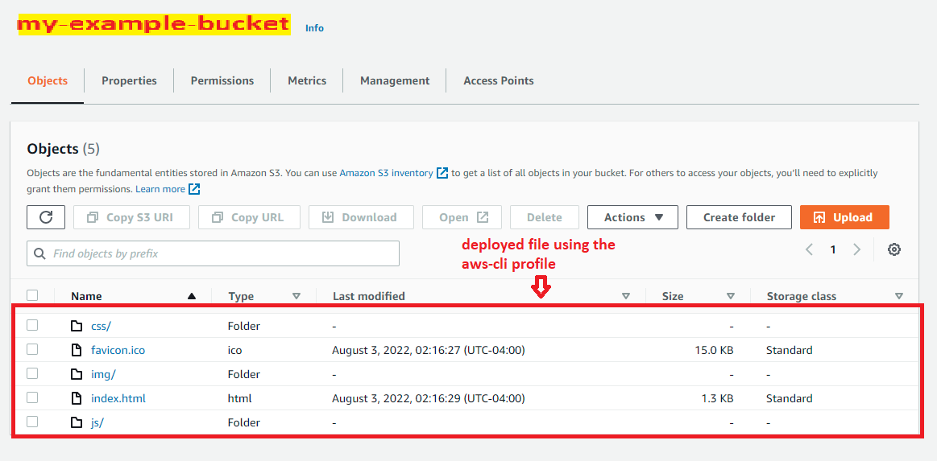
Task: Click external link icon beside Learn more
Action: click(x=194, y=189)
